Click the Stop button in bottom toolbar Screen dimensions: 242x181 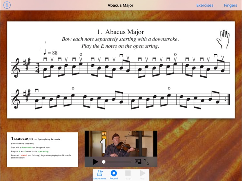(128, 175)
